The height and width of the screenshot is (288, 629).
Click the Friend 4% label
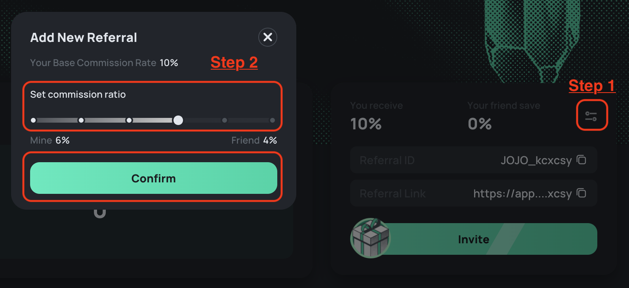tap(254, 140)
